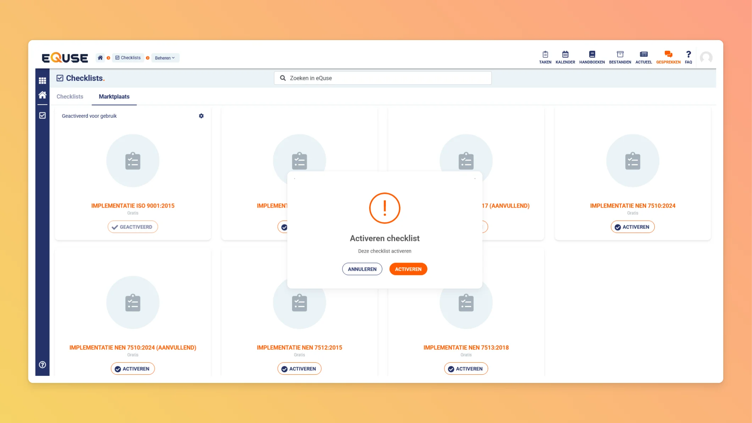Viewport: 752px width, 423px height.
Task: Click the sidebar home icon
Action: (42, 95)
